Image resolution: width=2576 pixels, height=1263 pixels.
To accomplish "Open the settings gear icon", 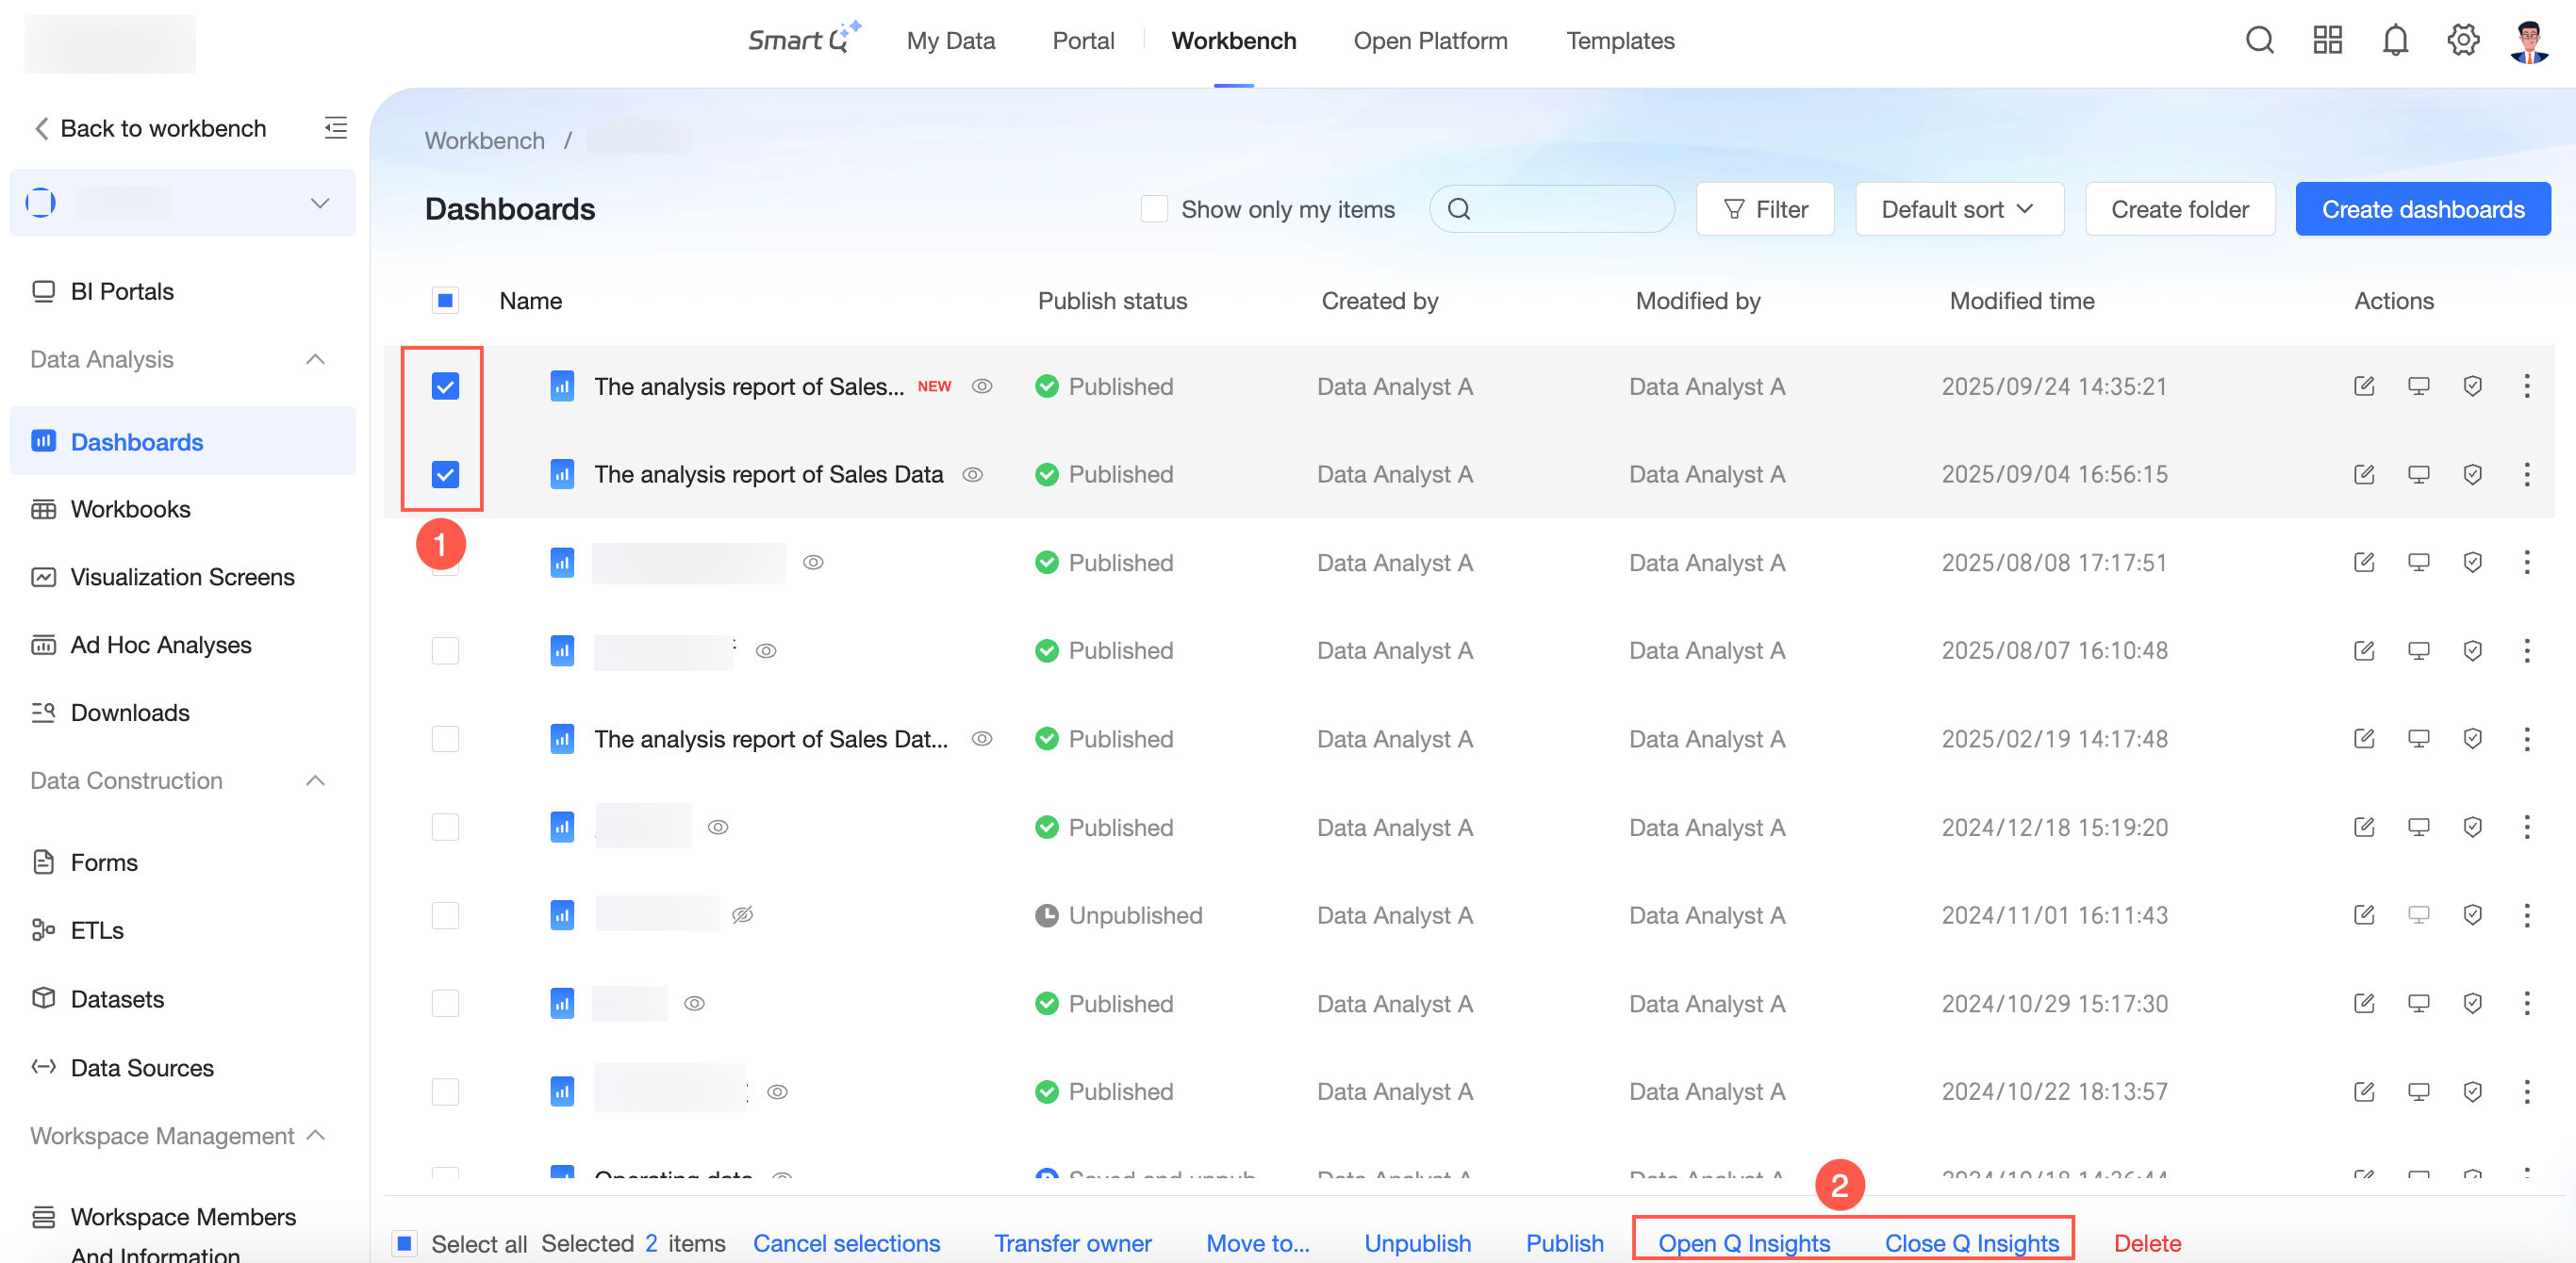I will (2462, 41).
